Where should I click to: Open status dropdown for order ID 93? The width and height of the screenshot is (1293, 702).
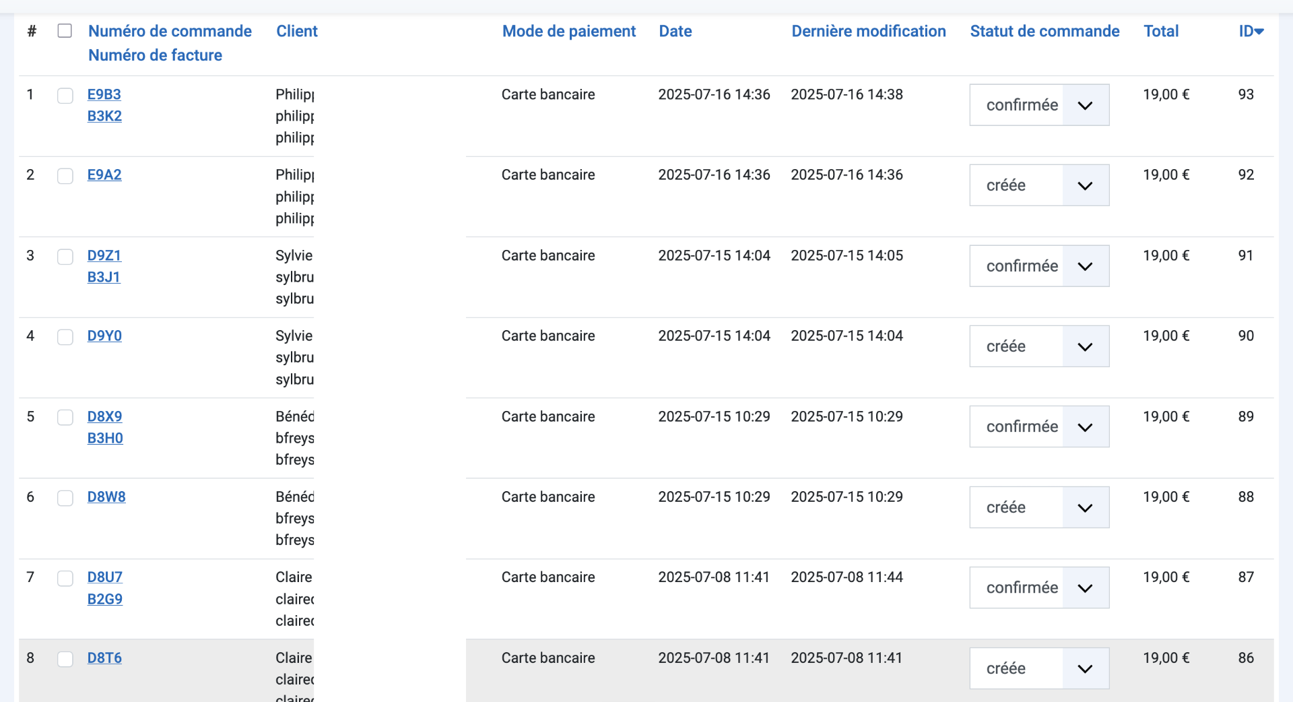point(1039,105)
